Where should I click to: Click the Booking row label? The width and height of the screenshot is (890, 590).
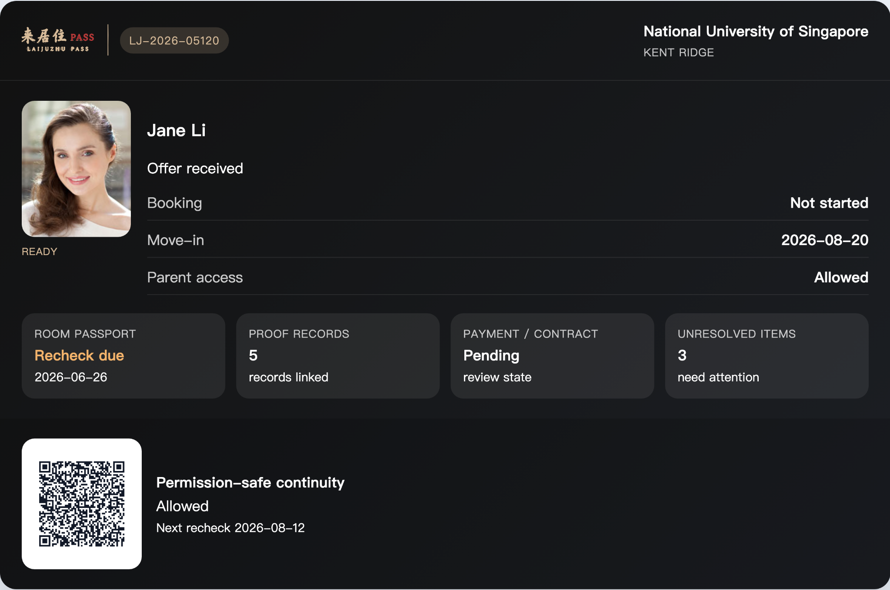click(x=174, y=203)
